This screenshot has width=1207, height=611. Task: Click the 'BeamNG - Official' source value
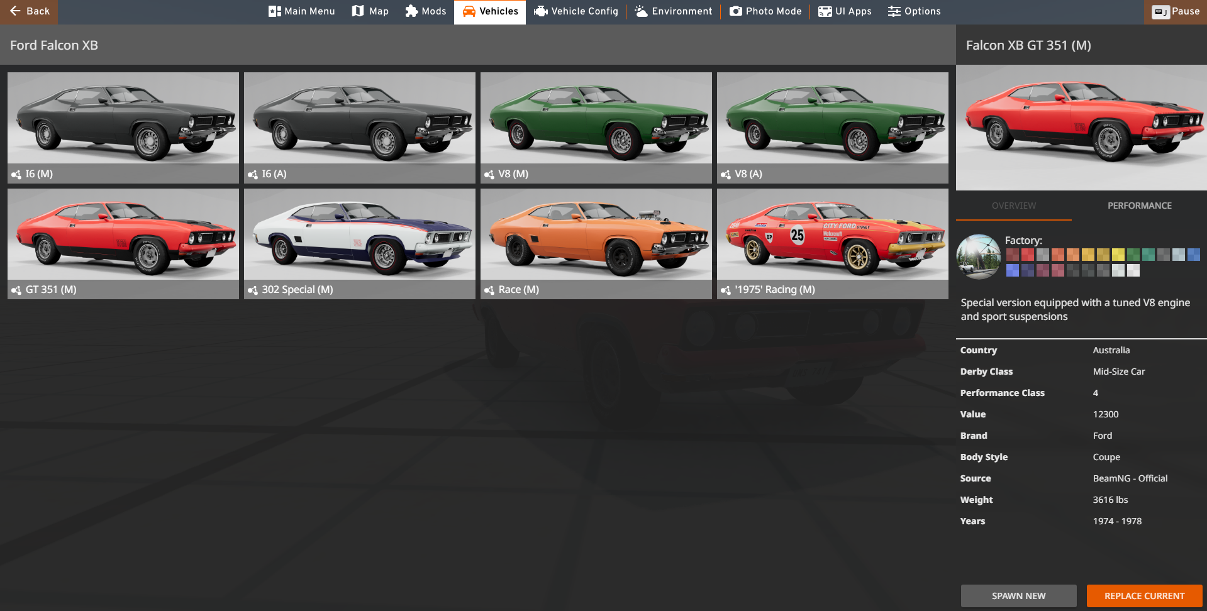pyautogui.click(x=1130, y=478)
